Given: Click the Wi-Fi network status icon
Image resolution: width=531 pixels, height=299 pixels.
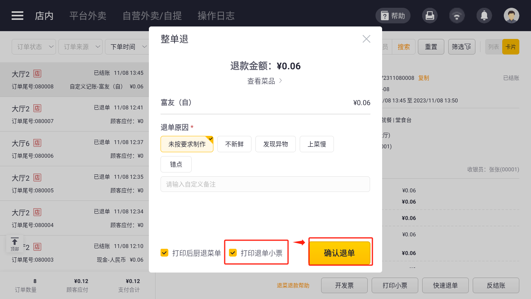Looking at the screenshot, I should click(x=457, y=16).
